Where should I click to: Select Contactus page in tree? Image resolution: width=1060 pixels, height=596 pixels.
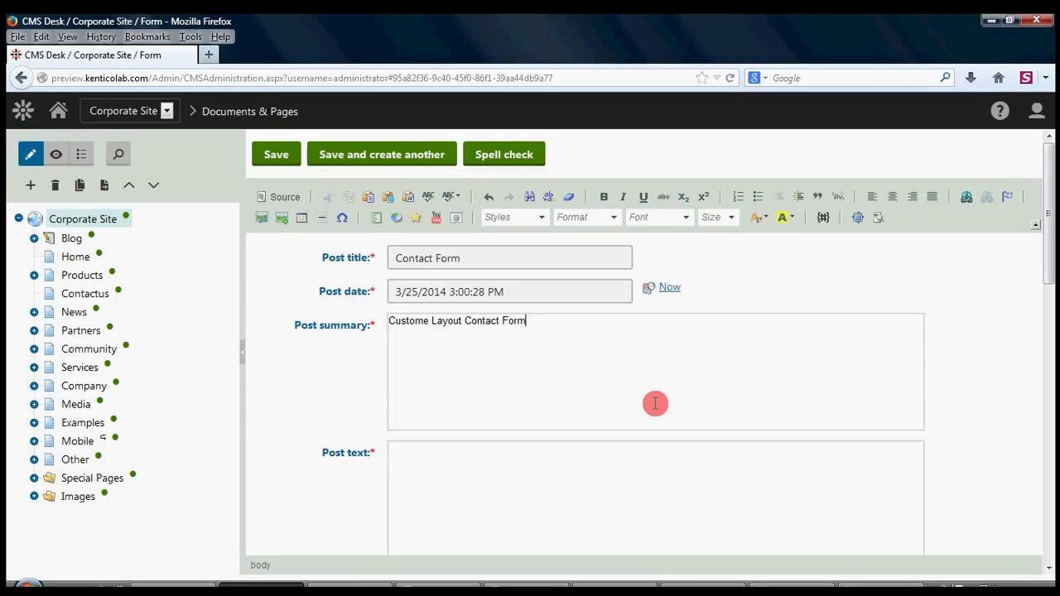(84, 294)
